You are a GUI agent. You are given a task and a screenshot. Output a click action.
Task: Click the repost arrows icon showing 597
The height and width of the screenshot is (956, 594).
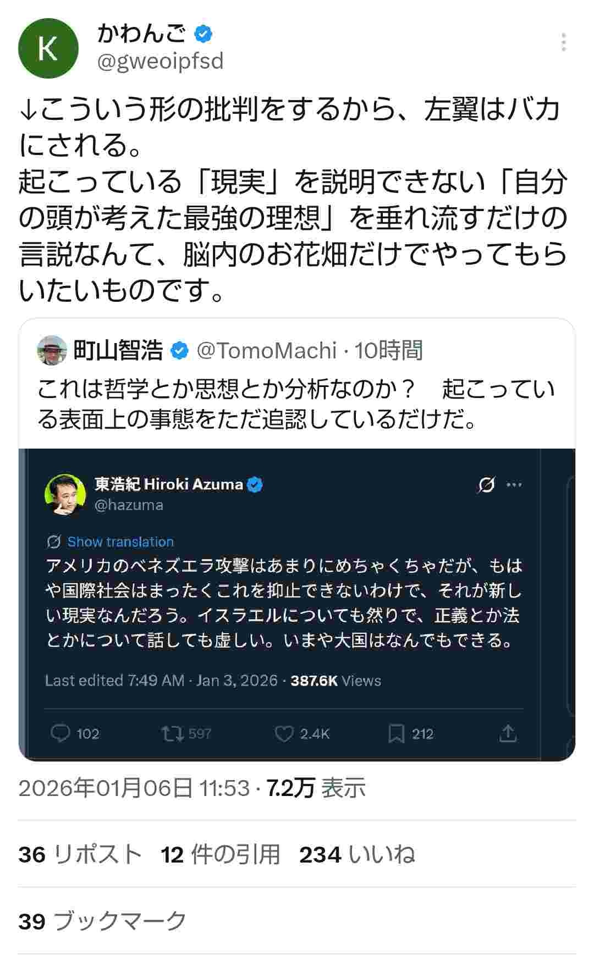(x=172, y=733)
